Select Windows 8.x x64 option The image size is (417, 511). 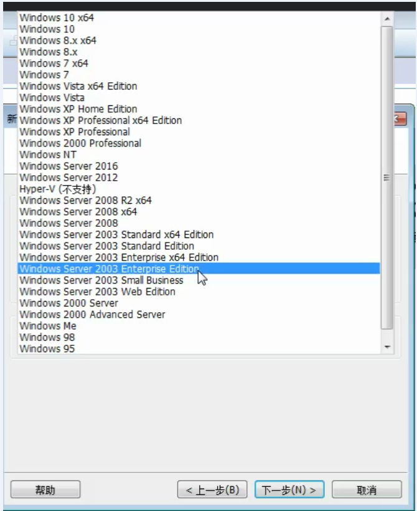point(199,41)
